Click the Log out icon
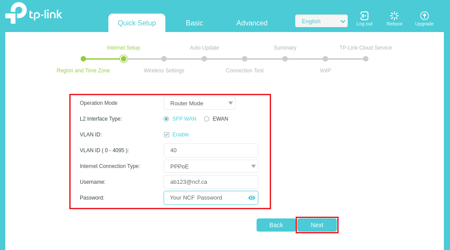The width and height of the screenshot is (450, 250). 364,16
